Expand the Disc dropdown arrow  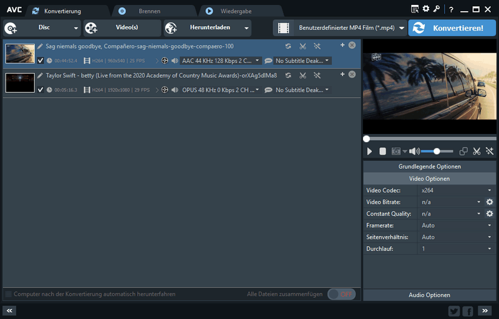(x=75, y=28)
